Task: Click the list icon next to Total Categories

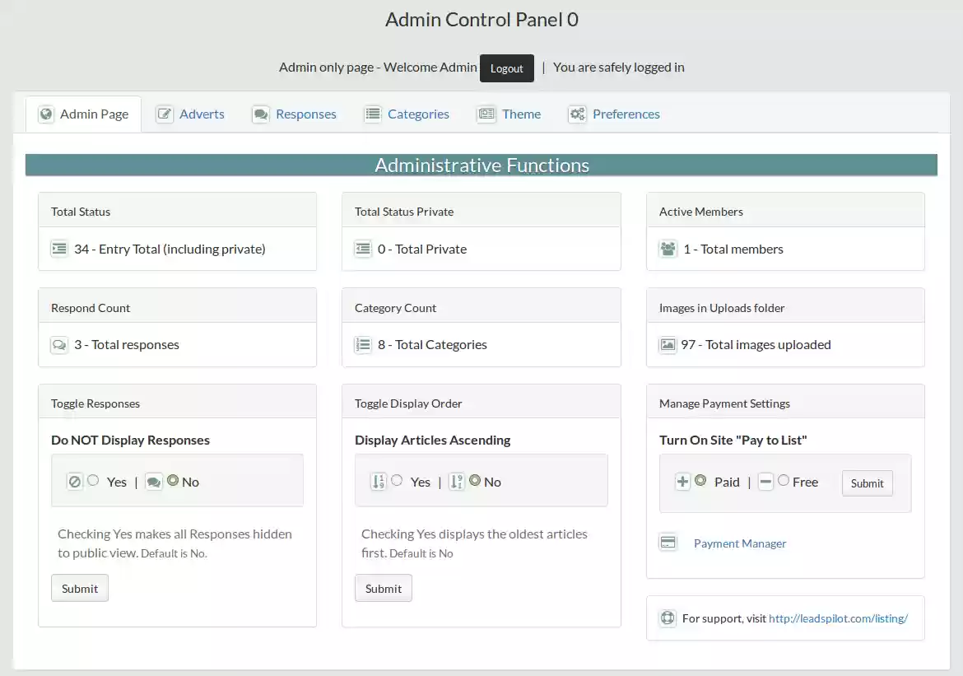Action: coord(363,344)
